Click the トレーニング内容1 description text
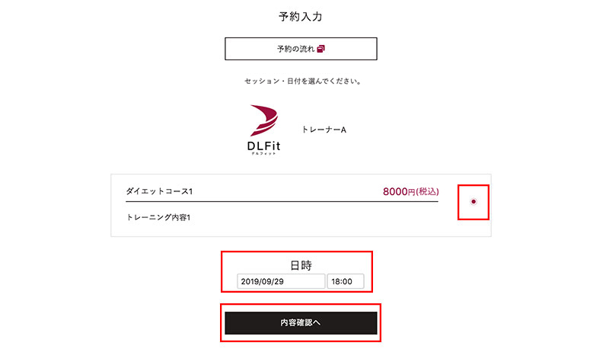609x362 pixels. (158, 217)
